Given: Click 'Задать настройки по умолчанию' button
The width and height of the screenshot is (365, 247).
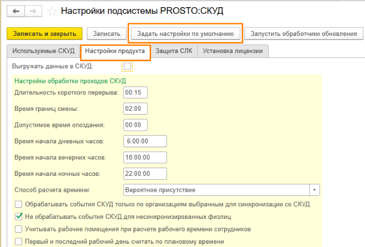Looking at the screenshot, I should 185,34.
